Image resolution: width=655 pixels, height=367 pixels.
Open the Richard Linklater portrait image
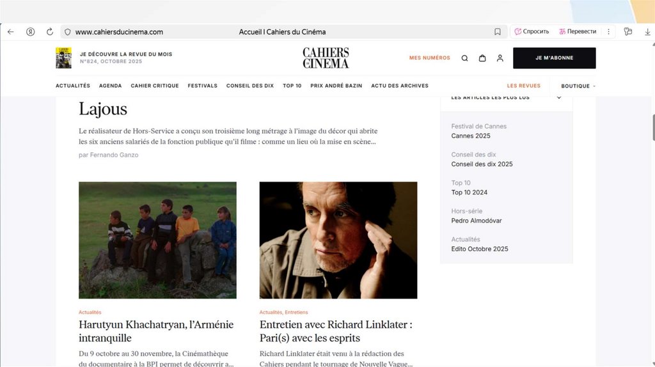pos(338,240)
